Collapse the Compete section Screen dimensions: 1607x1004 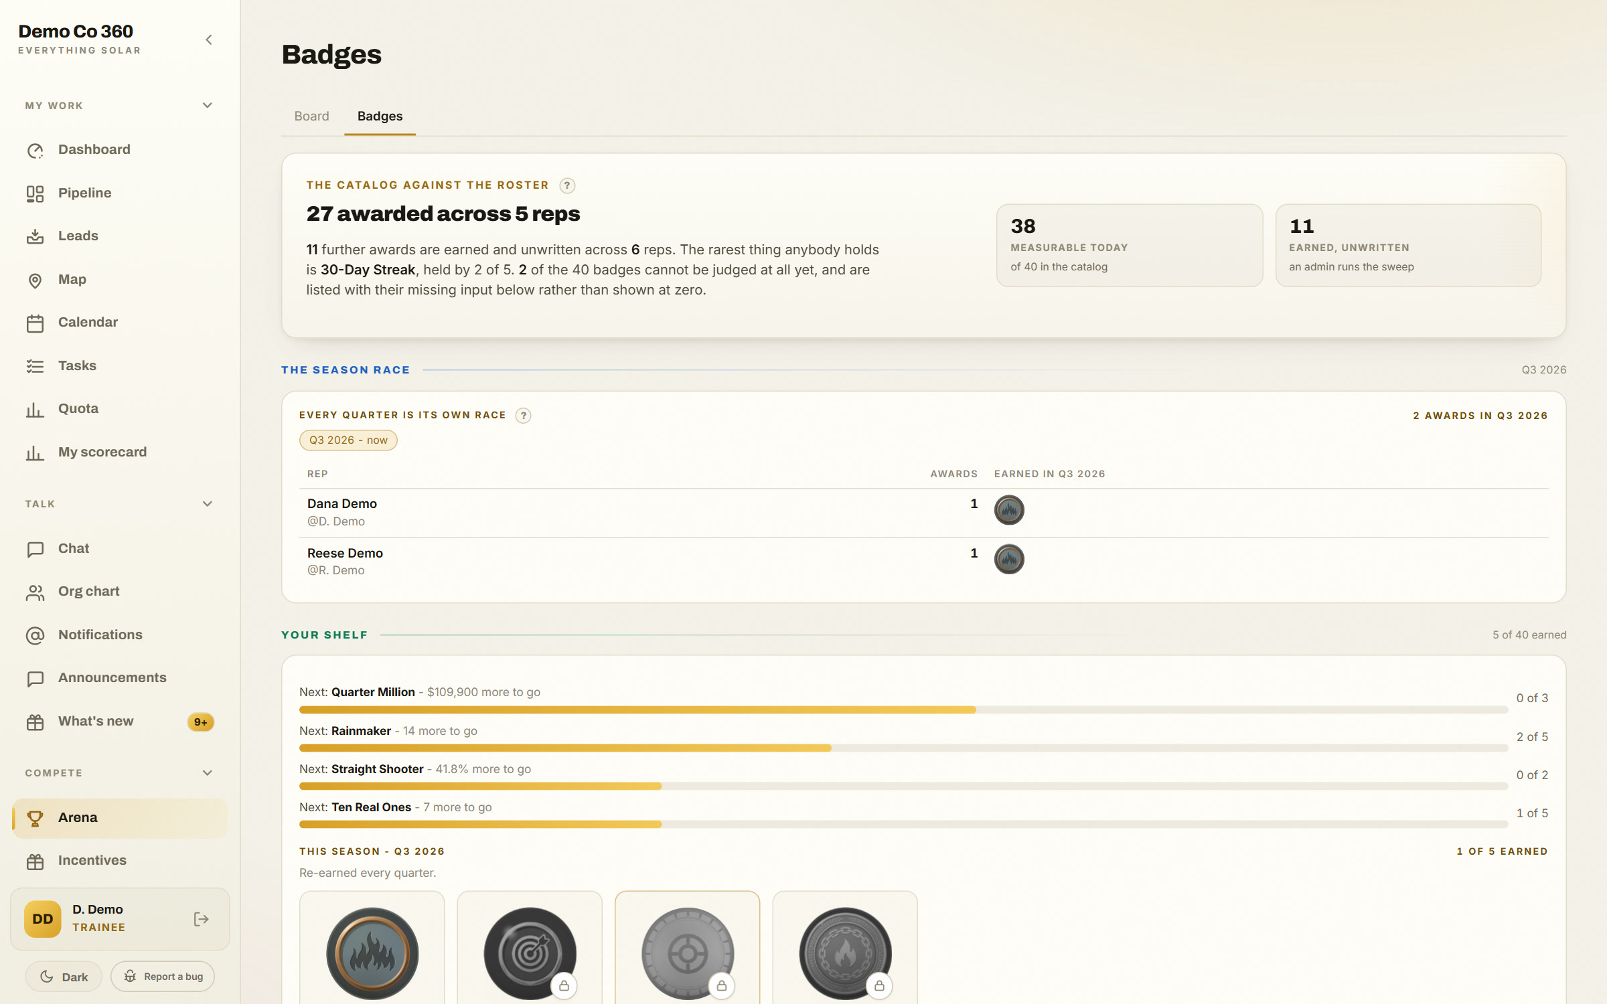(x=208, y=773)
